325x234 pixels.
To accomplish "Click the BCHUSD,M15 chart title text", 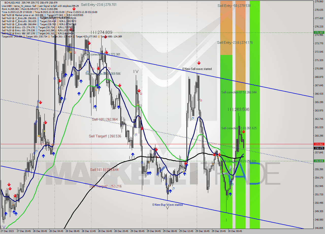I will [x=12, y=3].
